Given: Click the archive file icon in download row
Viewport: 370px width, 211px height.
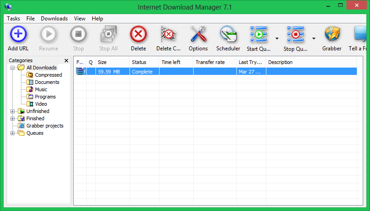Looking at the screenshot, I should pos(80,71).
